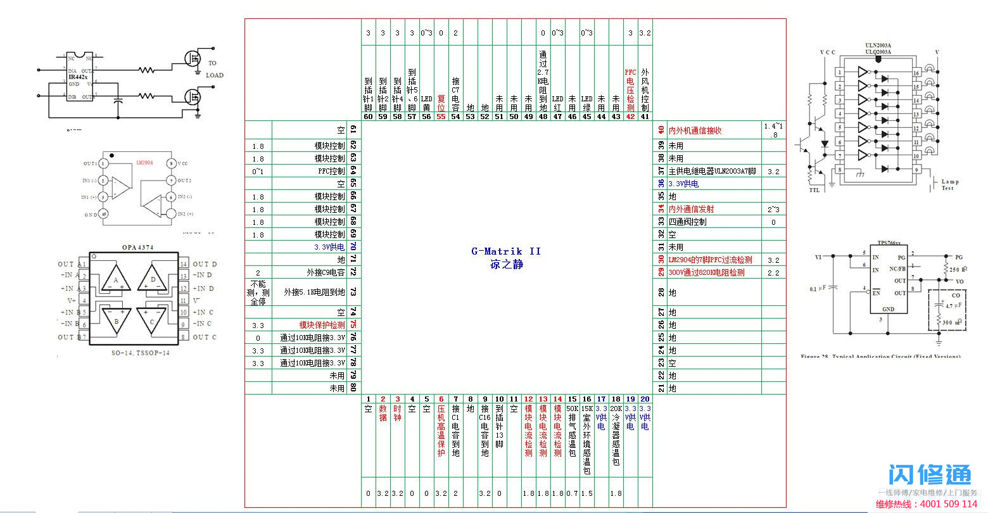
Task: Select the blue 3.3V供电 pin 36 label
Action: [x=683, y=184]
